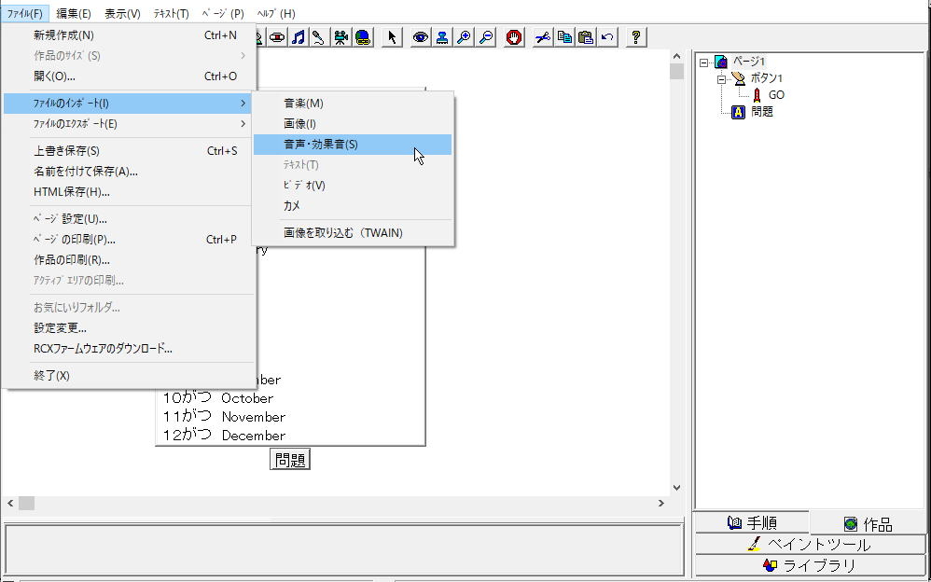Choose 音楽(M) from import submenu
This screenshot has height=582, width=931.
(x=353, y=104)
